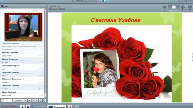Toggle the webcam button in bottom bar

[28, 107]
